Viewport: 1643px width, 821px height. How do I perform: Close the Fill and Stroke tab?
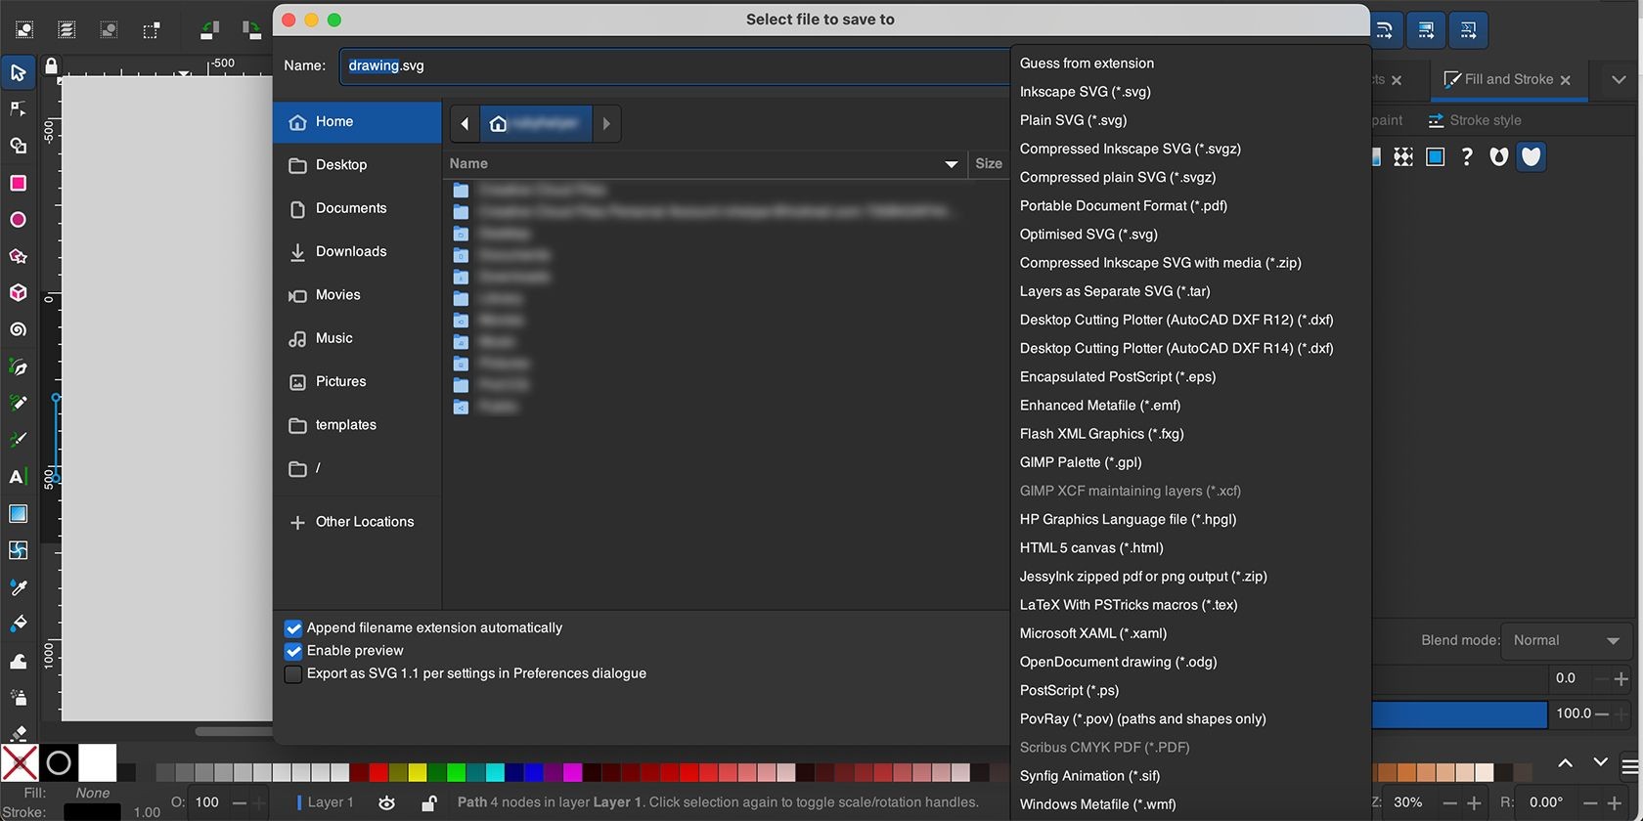pyautogui.click(x=1566, y=80)
